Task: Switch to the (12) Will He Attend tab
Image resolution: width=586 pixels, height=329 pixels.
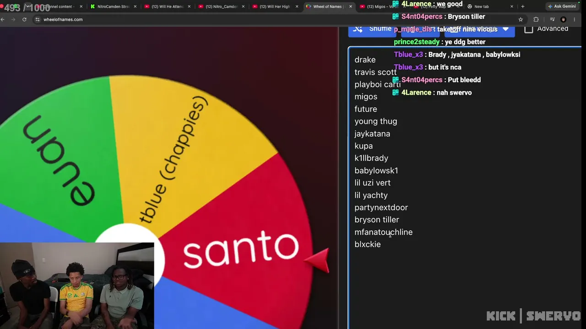Action: pos(167,6)
